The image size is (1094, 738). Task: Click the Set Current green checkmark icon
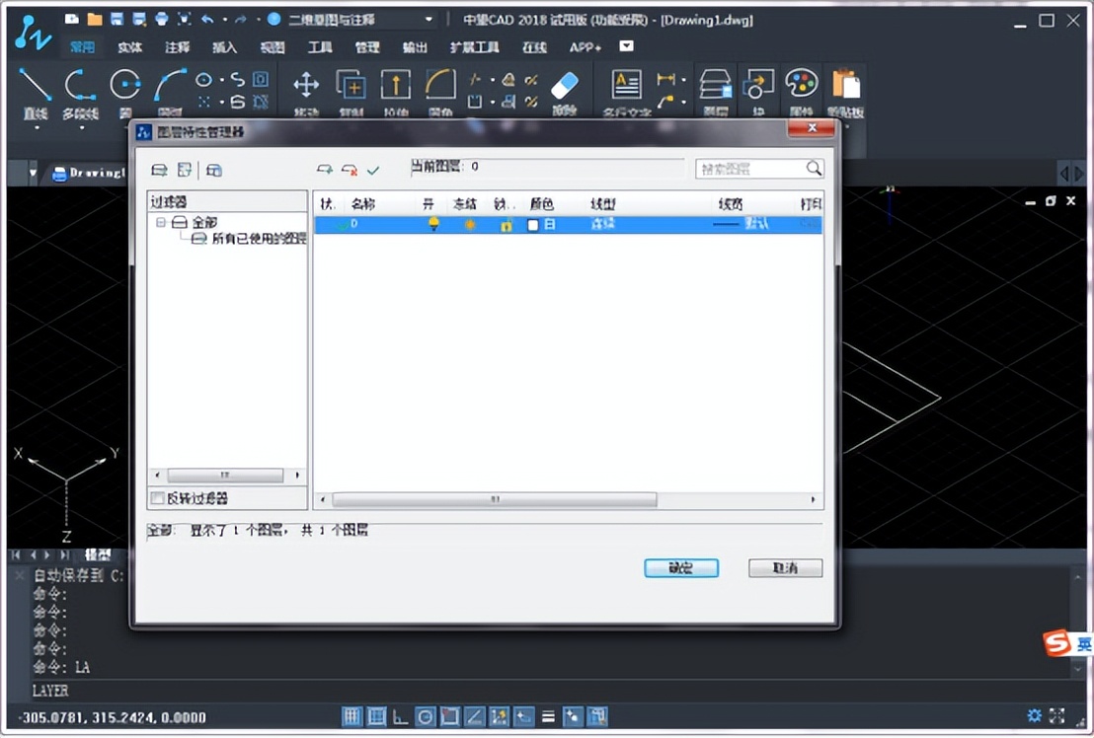pos(373,170)
